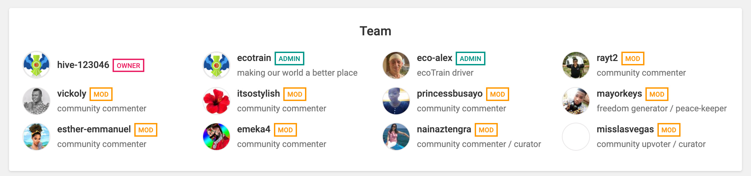This screenshot has width=751, height=176.
Task: Select the OWNER badge
Action: (129, 65)
